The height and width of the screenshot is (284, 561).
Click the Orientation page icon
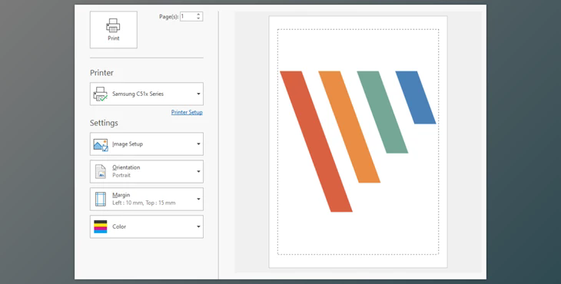pos(101,171)
